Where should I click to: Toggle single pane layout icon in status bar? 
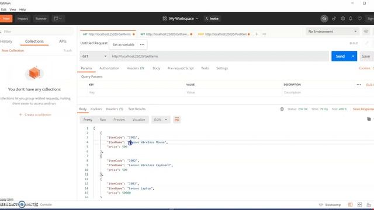pyautogui.click(x=351, y=205)
